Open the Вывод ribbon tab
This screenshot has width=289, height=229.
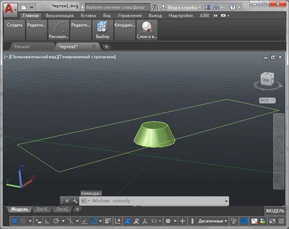click(155, 15)
